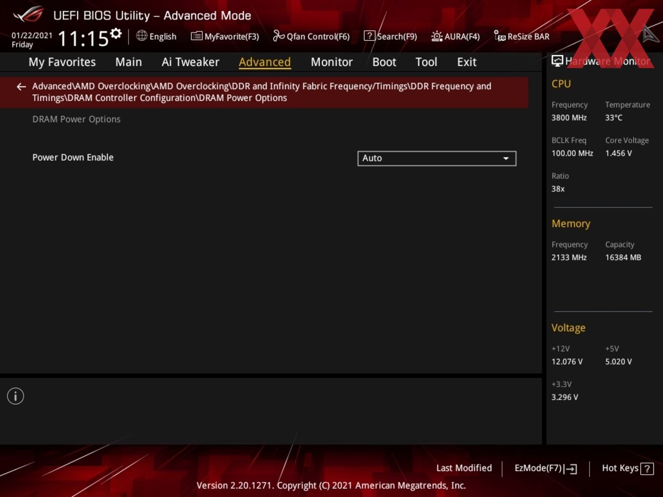
Task: Click the ROG logo
Action: pos(28,15)
